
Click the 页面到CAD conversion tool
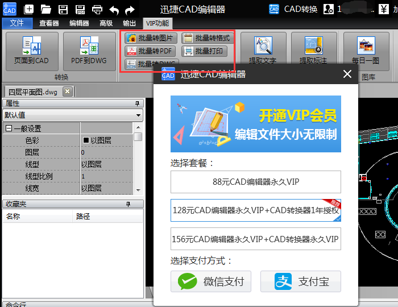[32, 51]
